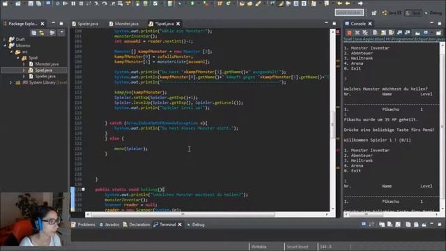Expand the Monster.java tree node
446x251 pixels.
(24, 64)
